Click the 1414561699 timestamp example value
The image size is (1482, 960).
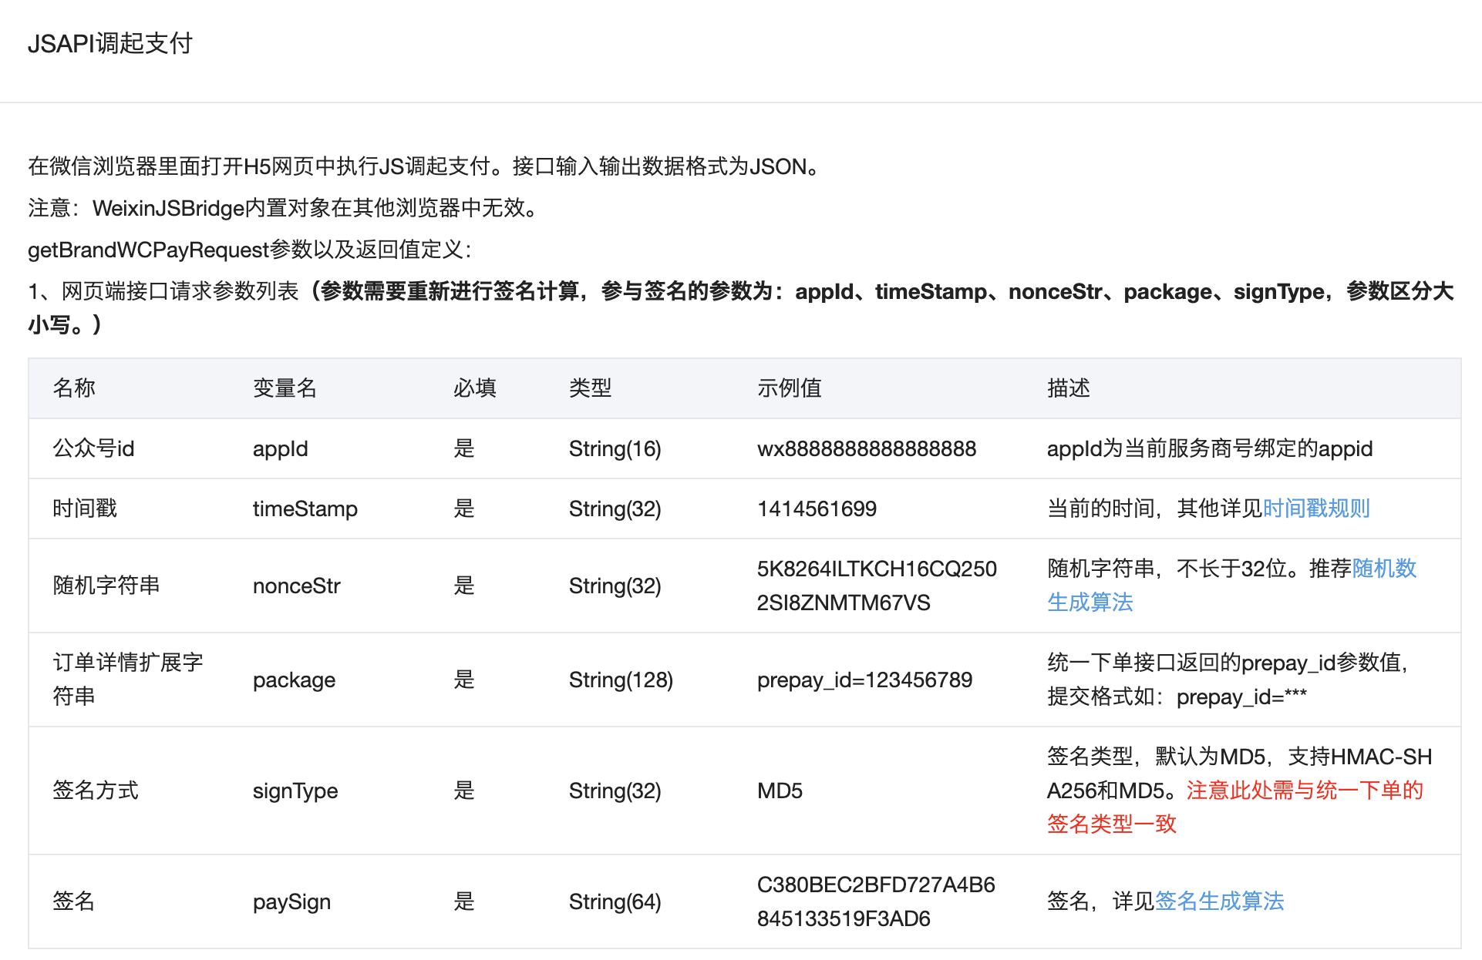(817, 509)
